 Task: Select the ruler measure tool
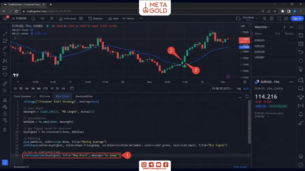[x=5, y=84]
